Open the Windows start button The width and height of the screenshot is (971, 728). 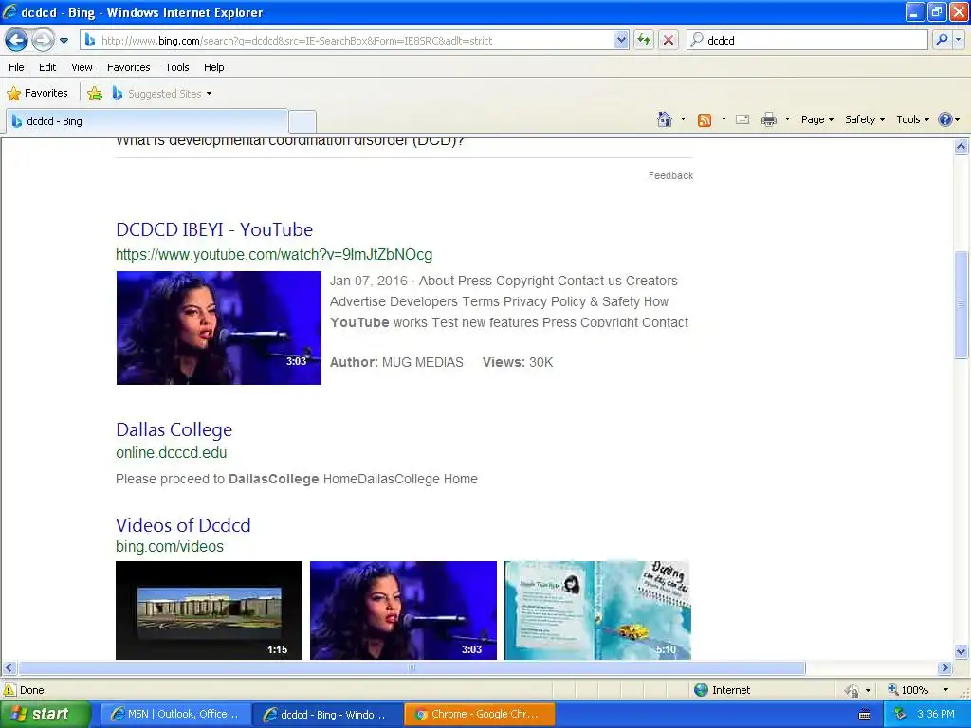point(46,715)
